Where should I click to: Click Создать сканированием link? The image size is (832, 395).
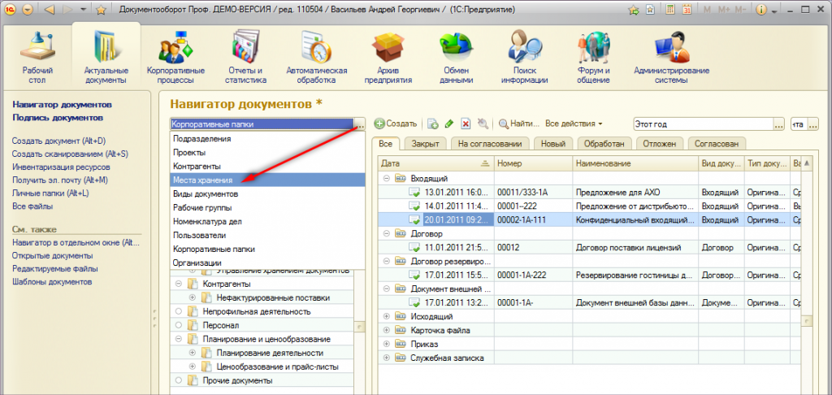70,154
